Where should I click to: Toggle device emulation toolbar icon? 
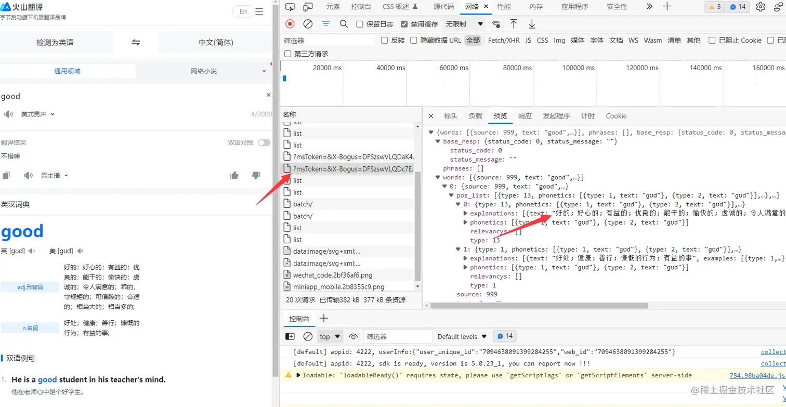pyautogui.click(x=308, y=7)
